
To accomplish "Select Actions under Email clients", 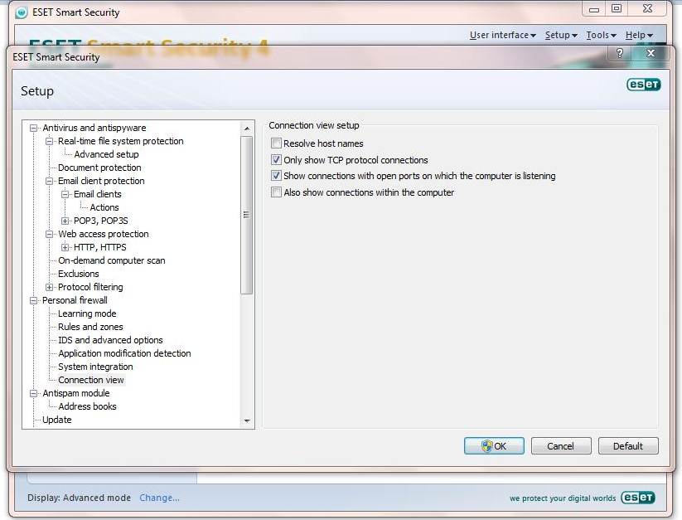I will (x=104, y=207).
